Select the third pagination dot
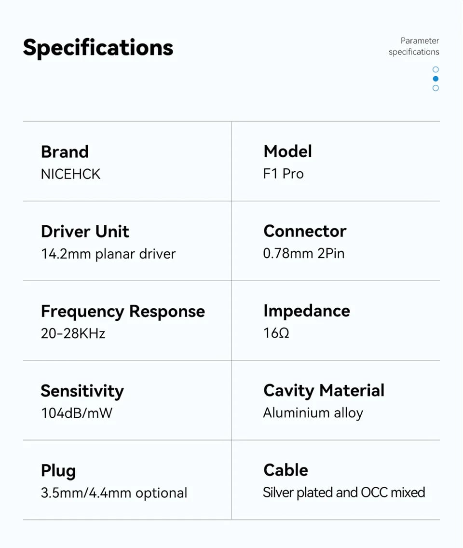463x548 pixels. (436, 88)
